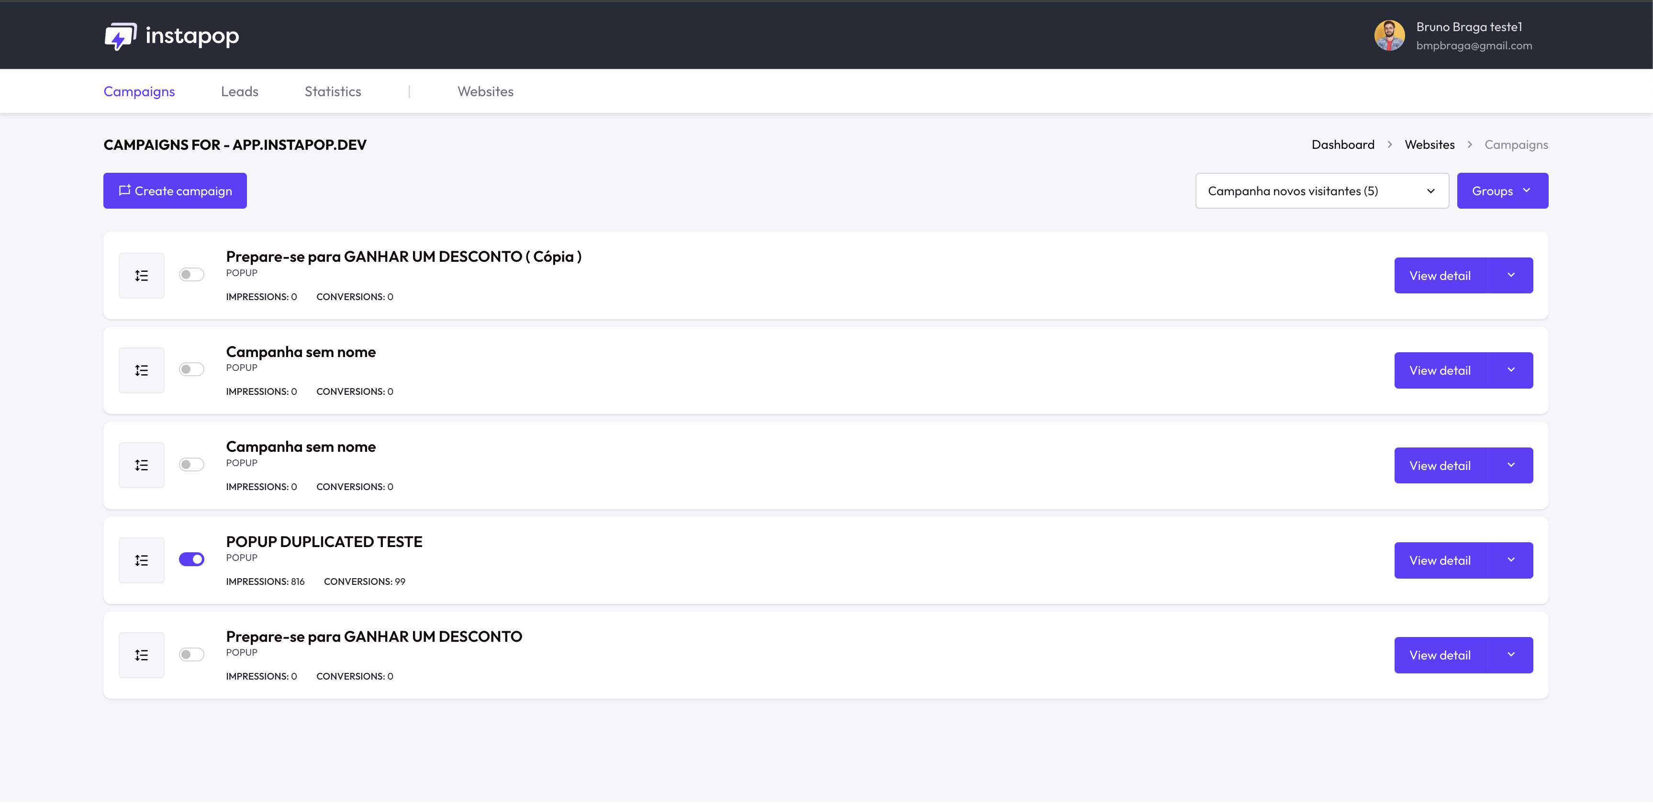Go to Websites breadcrumb link
This screenshot has height=805, width=1653.
[x=1429, y=145]
